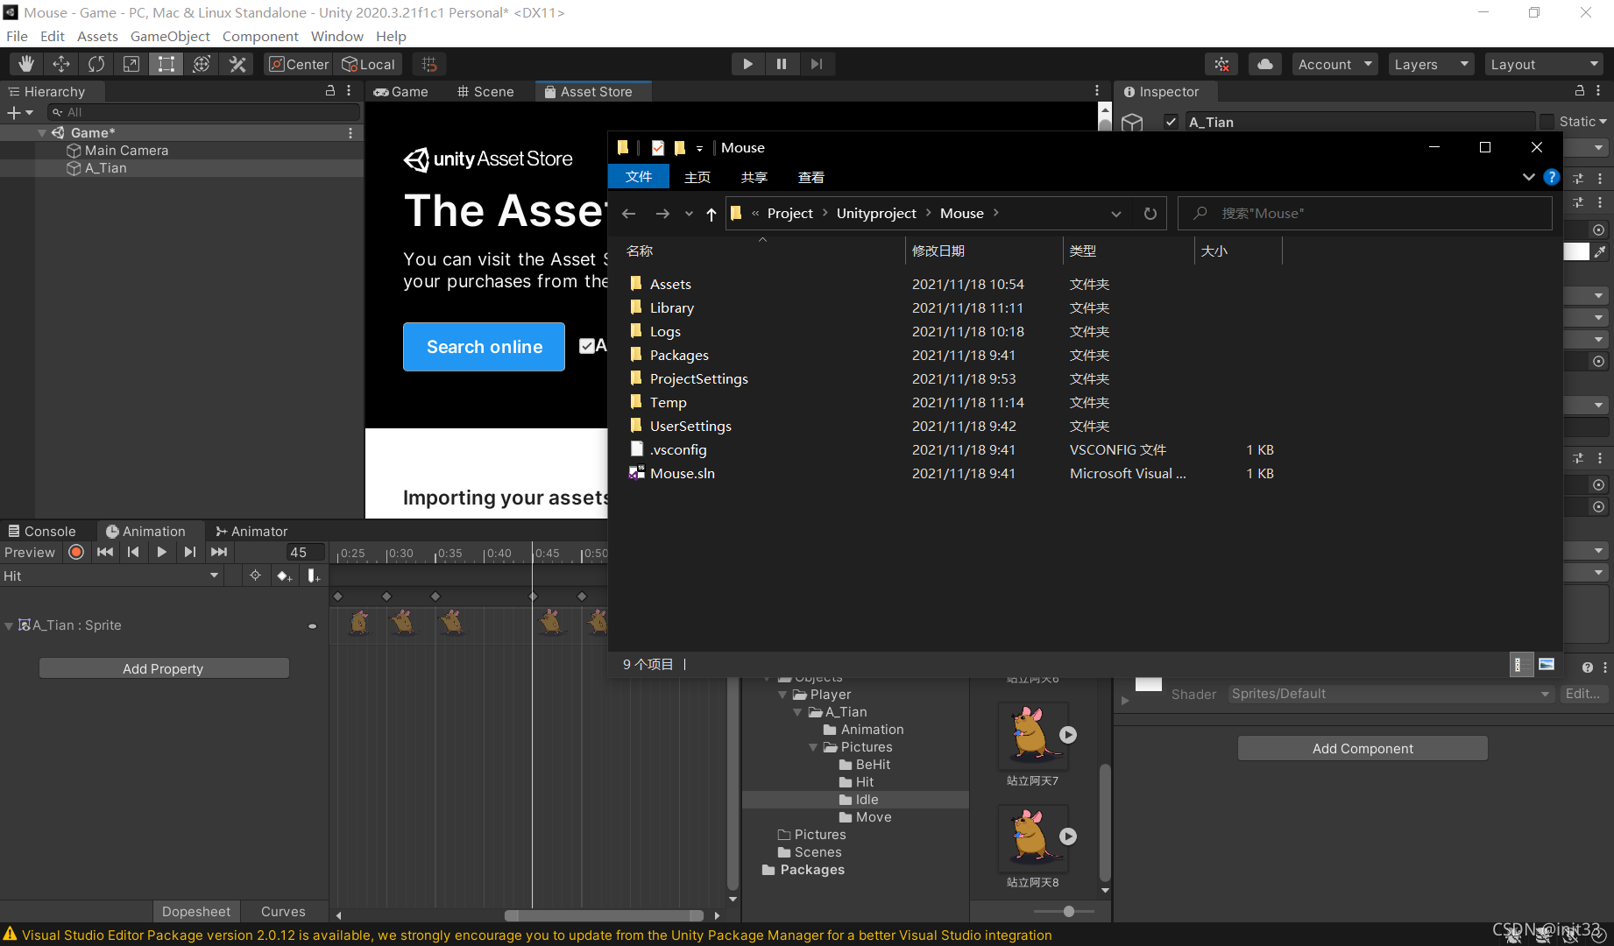Open custom editor tools icon

[237, 64]
